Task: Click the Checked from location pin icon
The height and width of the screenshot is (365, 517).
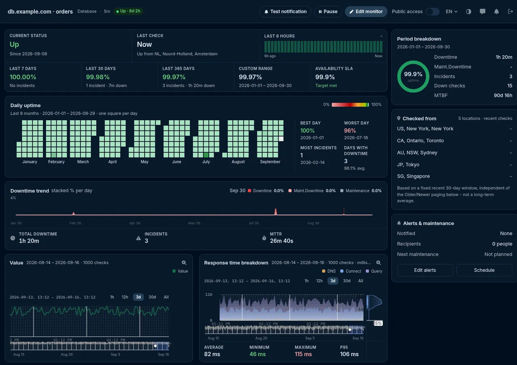Action: (399, 118)
